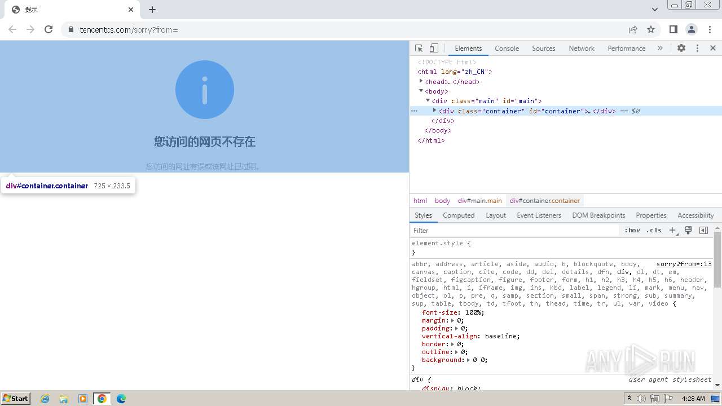Focus the styles Filter input field
The height and width of the screenshot is (406, 722).
514,231
